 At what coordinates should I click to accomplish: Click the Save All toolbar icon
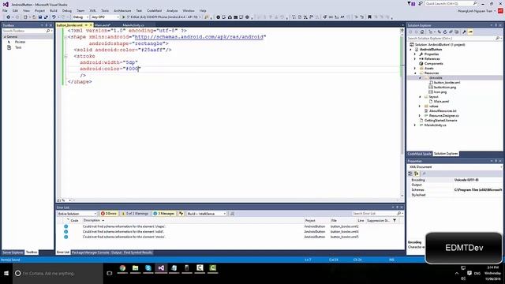click(46, 17)
